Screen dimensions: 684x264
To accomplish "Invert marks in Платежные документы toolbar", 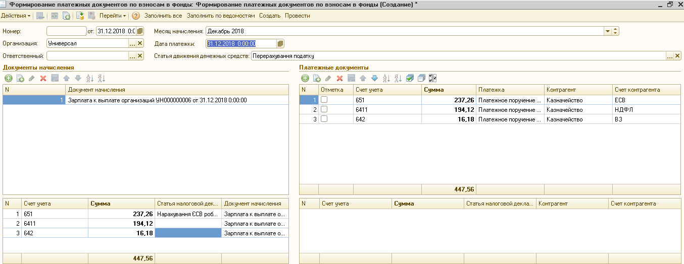I will pyautogui.click(x=432, y=78).
